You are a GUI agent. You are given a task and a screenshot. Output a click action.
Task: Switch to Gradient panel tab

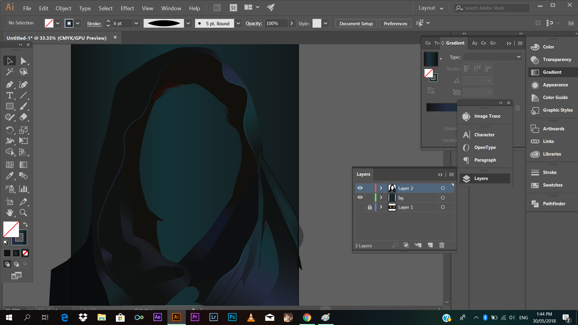455,43
